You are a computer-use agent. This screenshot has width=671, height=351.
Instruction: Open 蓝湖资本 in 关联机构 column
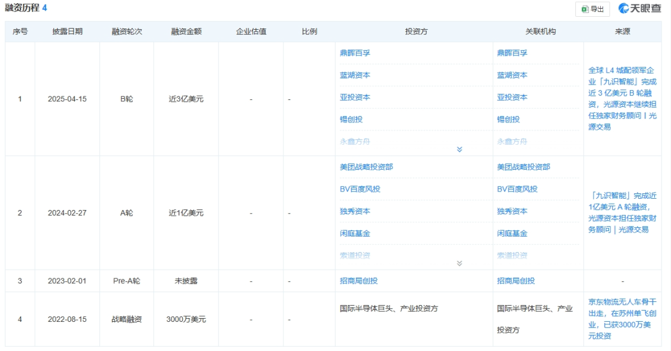(512, 75)
